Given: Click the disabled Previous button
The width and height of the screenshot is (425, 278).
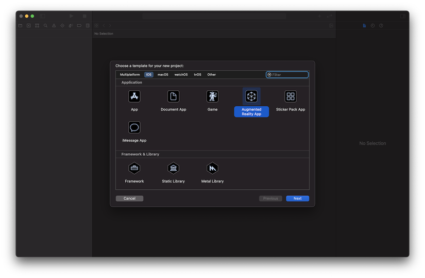Looking at the screenshot, I should pyautogui.click(x=270, y=199).
